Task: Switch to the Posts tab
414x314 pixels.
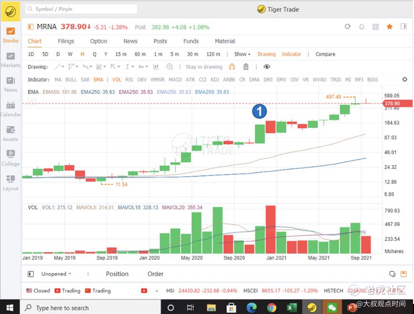Action: point(160,41)
